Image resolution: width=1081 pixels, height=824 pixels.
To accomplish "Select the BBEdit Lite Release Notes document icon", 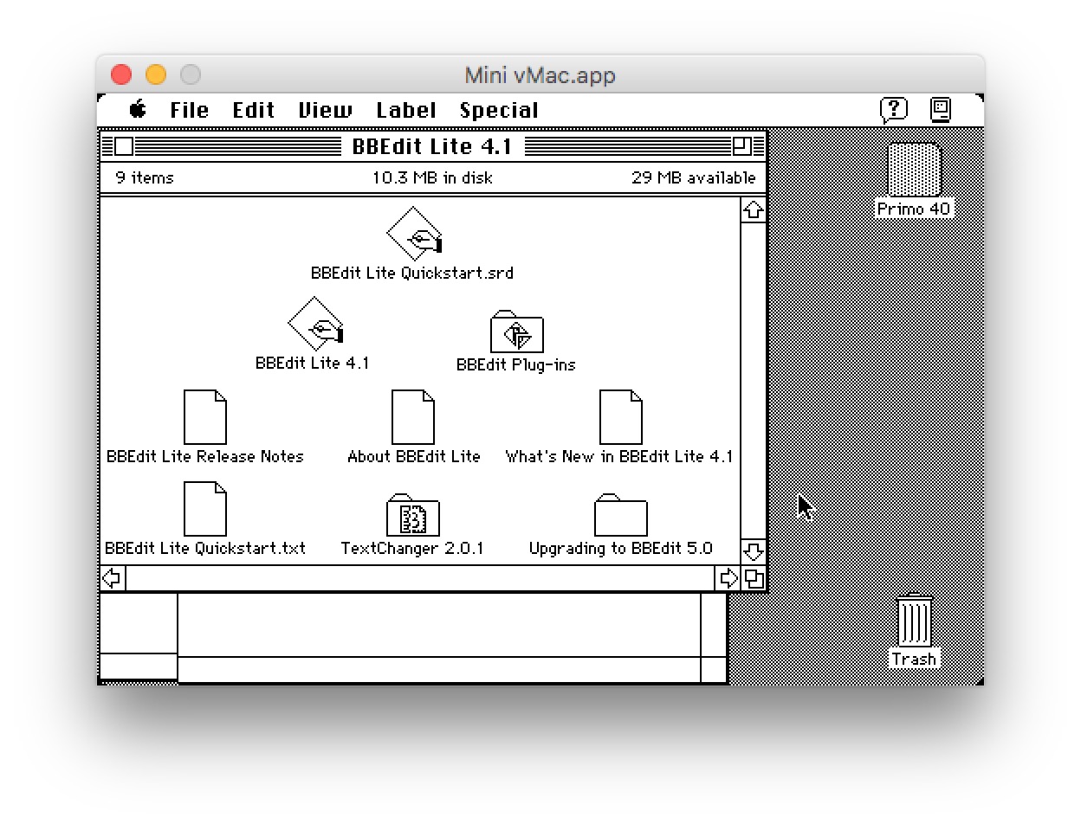I will 205,416.
